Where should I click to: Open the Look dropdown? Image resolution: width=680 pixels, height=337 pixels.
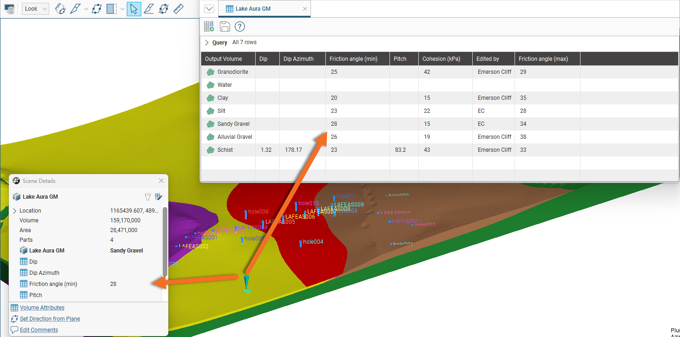coord(35,9)
